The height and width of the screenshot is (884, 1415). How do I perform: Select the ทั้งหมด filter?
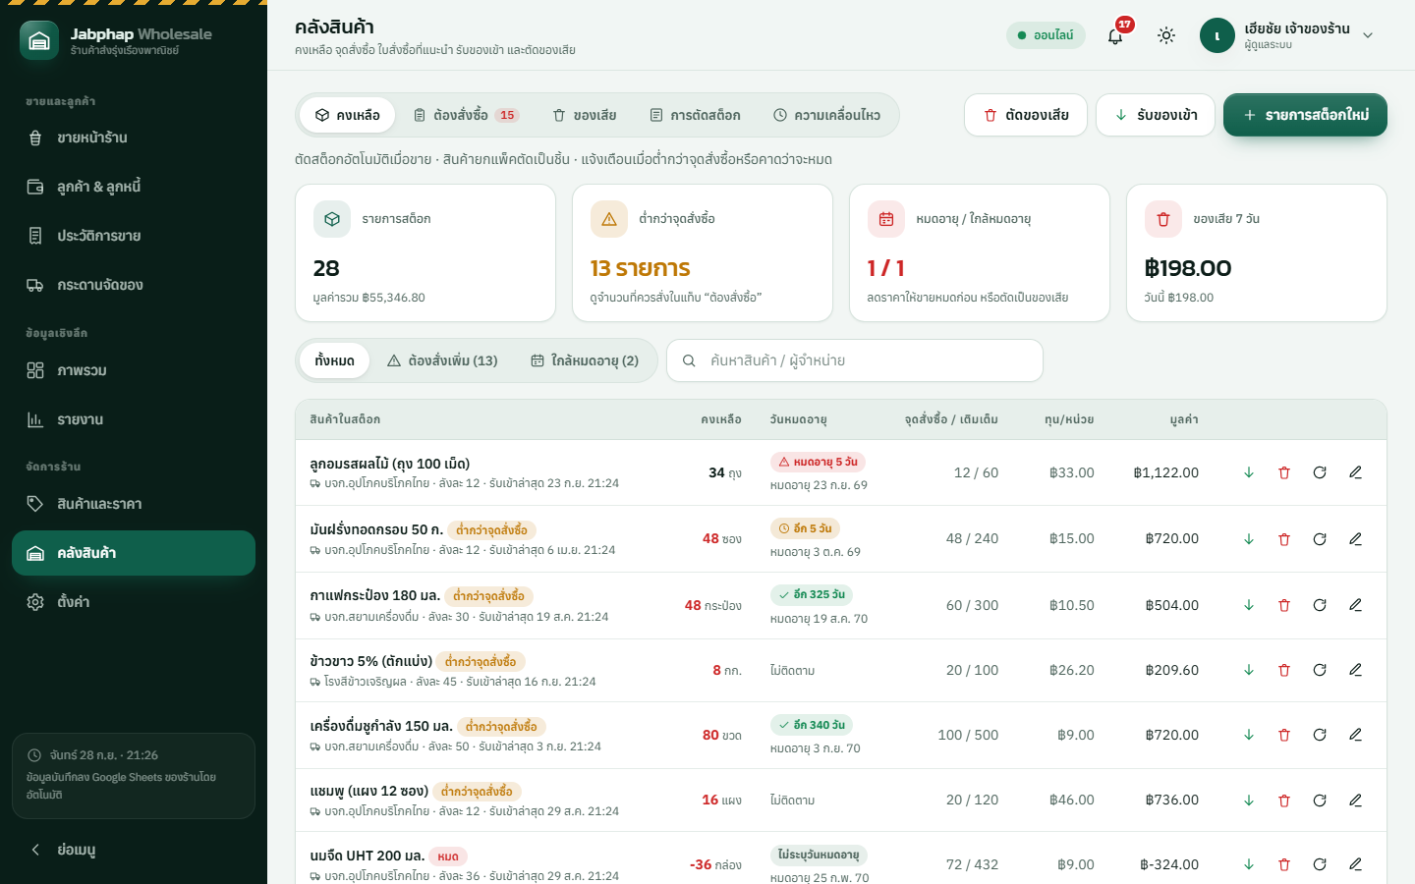click(x=334, y=360)
